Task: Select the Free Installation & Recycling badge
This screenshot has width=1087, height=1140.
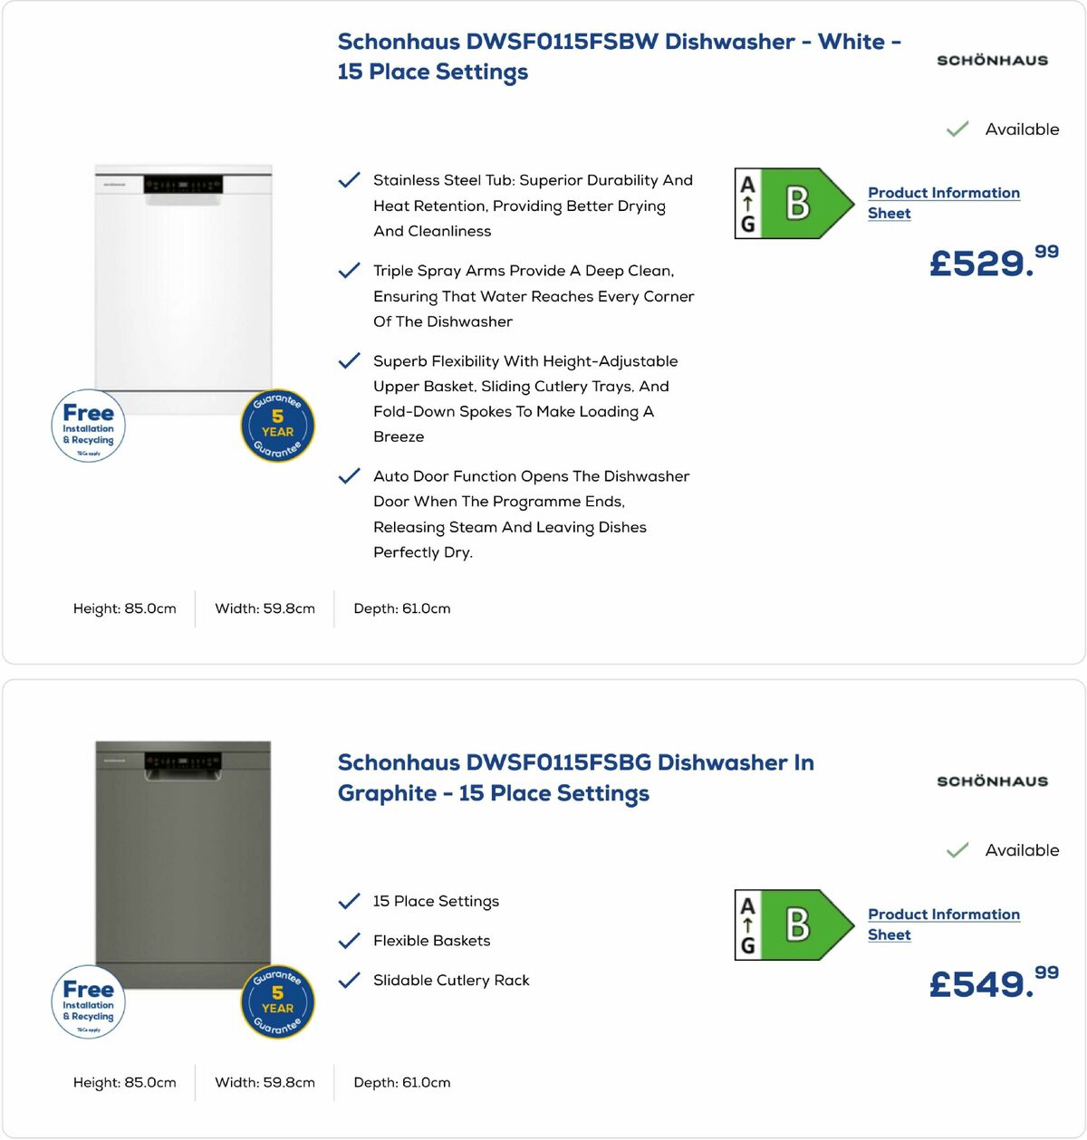Action: tap(88, 426)
